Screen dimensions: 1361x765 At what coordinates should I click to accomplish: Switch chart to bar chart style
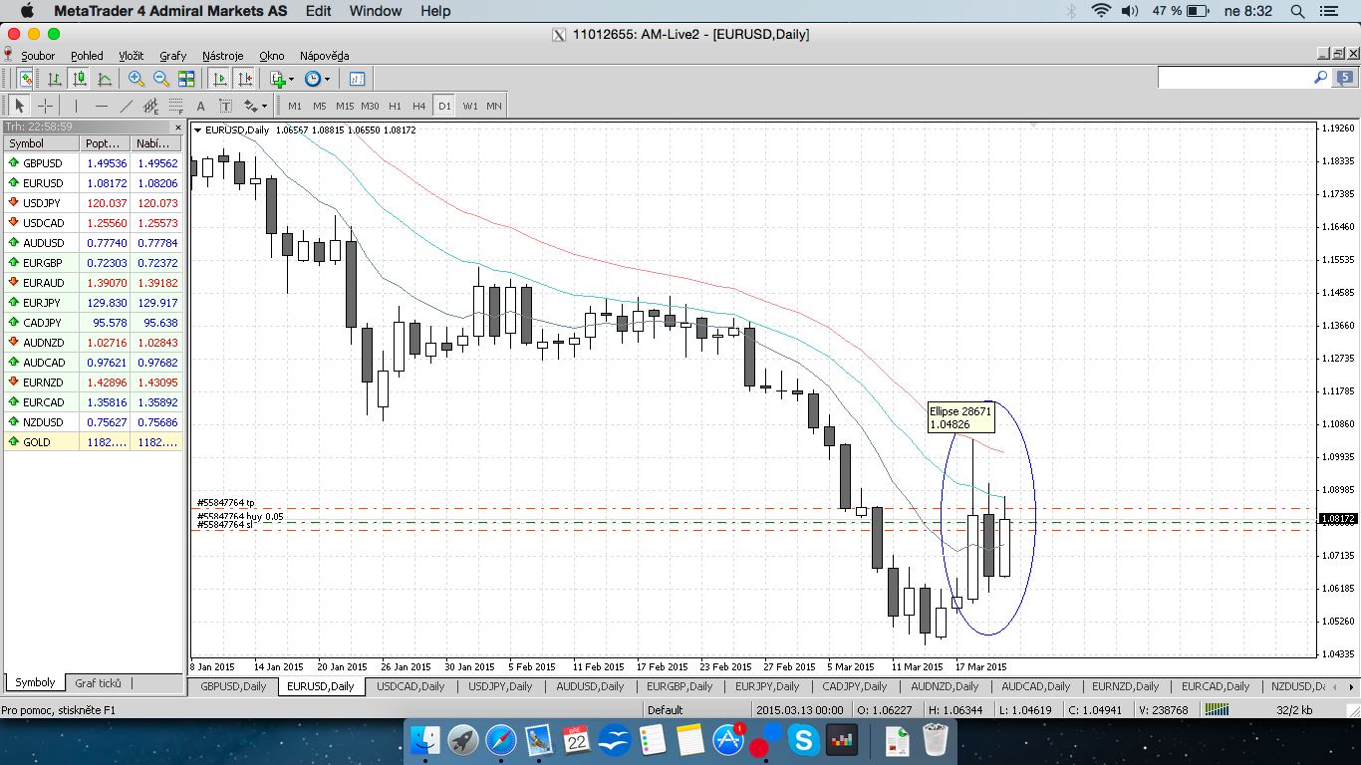point(55,79)
